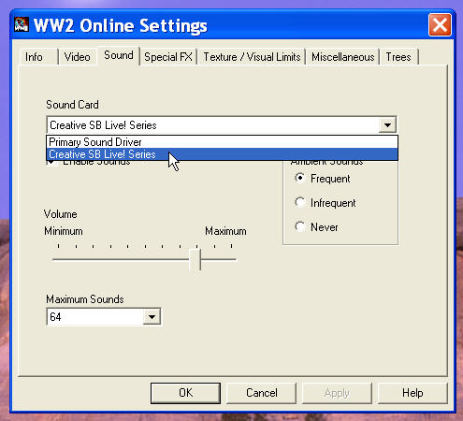The width and height of the screenshot is (463, 421).
Task: Expand the Maximum Sounds dropdown
Action: coord(152,317)
